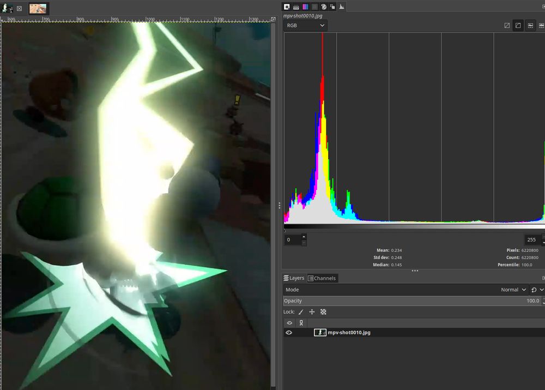Open the Histogram dock configuration menu button
545x390 pixels.
pyautogui.click(x=543, y=7)
